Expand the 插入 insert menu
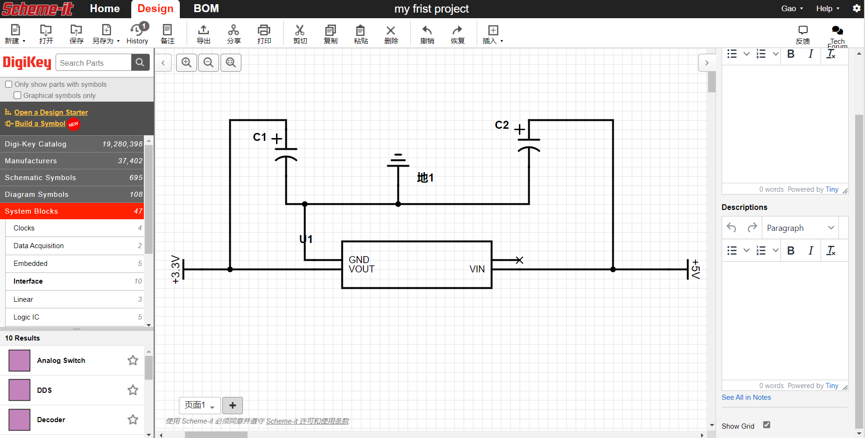The width and height of the screenshot is (865, 438). [493, 34]
